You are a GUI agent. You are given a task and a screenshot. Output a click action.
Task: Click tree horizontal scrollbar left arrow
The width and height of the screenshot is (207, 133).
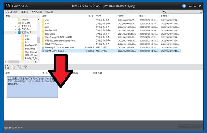pyautogui.click(x=6, y=62)
